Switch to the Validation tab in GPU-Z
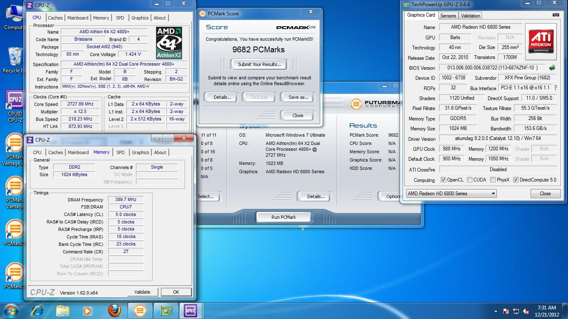 [x=470, y=15]
